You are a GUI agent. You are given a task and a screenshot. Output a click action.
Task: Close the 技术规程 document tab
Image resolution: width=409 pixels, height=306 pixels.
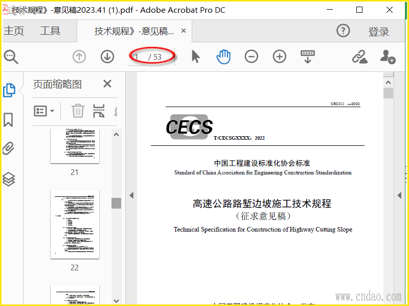[x=184, y=31]
